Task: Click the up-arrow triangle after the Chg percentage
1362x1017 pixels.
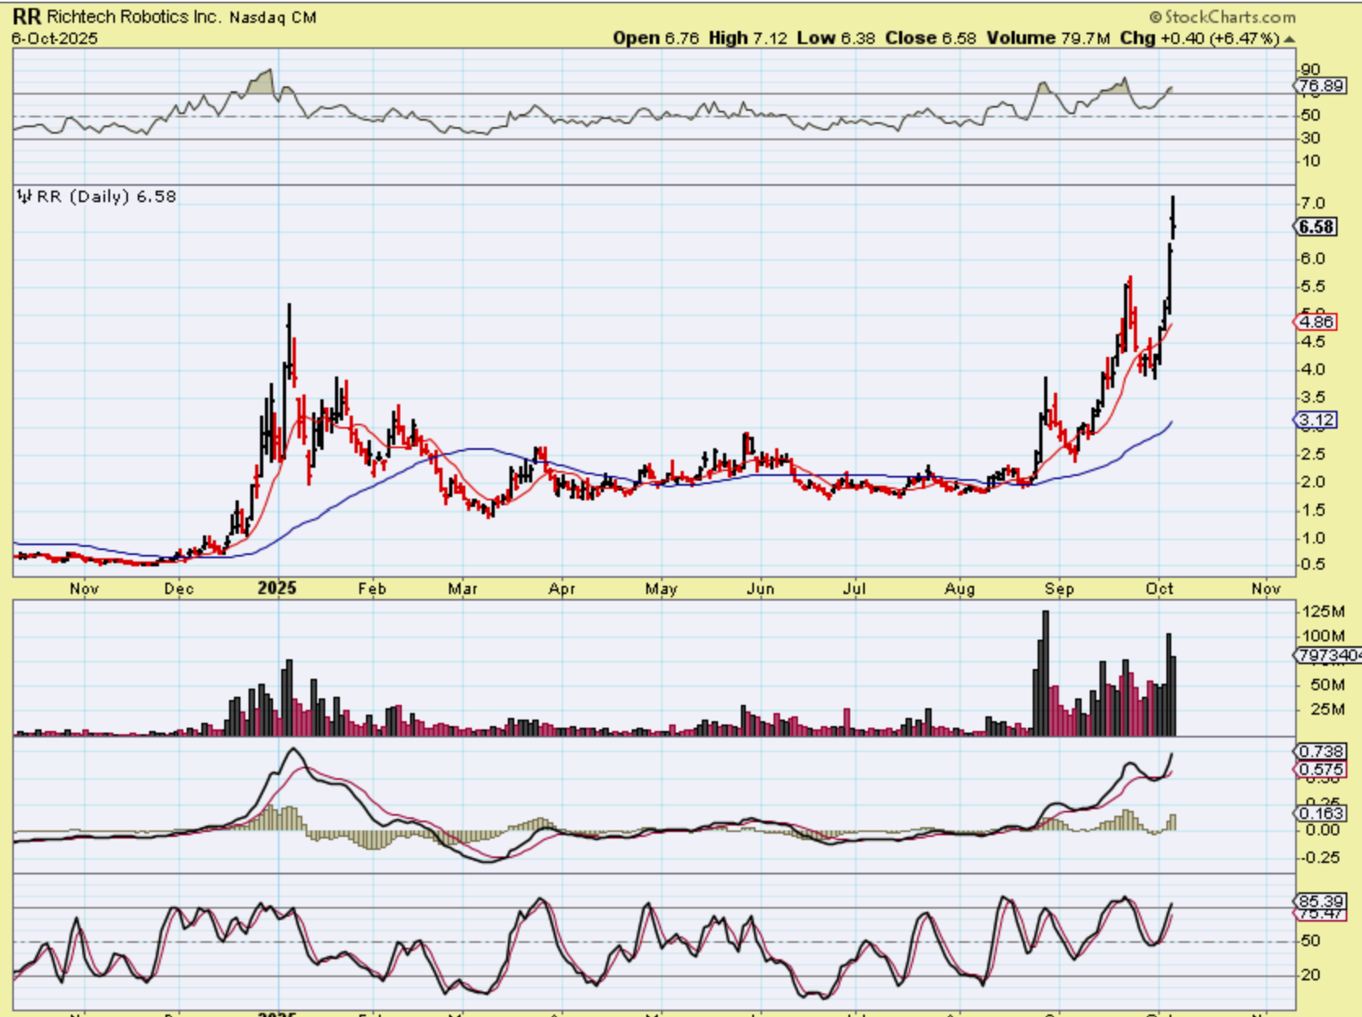Action: [x=1289, y=38]
